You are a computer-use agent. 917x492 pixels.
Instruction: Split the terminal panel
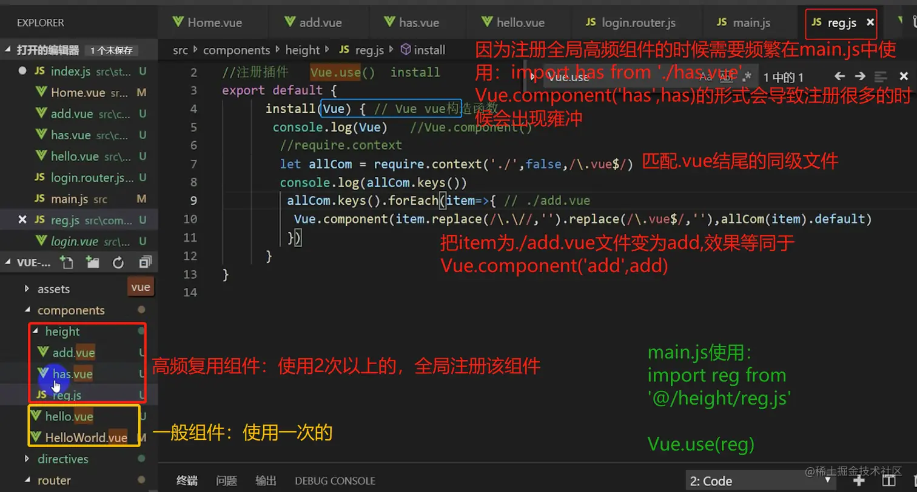pos(890,481)
